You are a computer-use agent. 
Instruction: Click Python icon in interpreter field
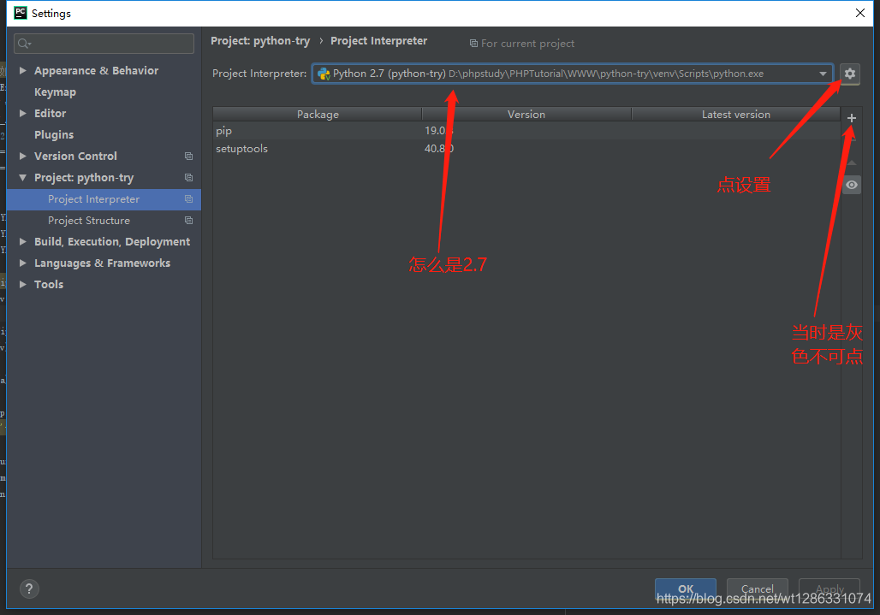coord(324,74)
